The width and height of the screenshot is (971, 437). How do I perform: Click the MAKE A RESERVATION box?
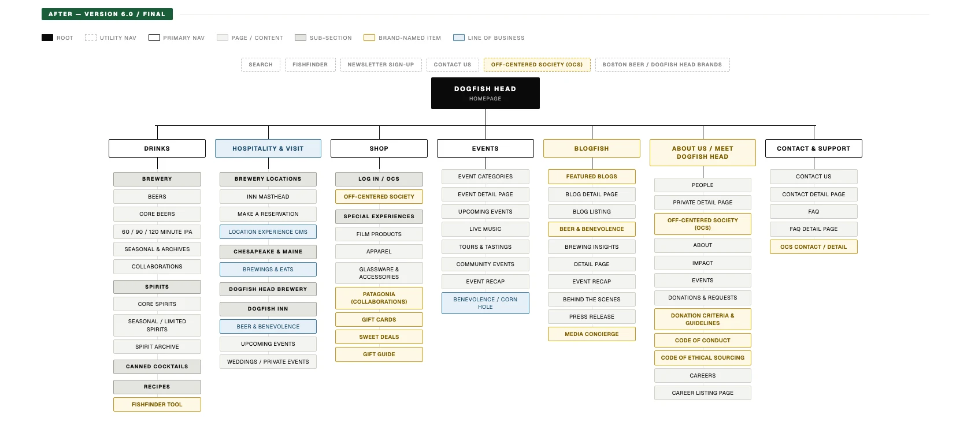coord(268,214)
